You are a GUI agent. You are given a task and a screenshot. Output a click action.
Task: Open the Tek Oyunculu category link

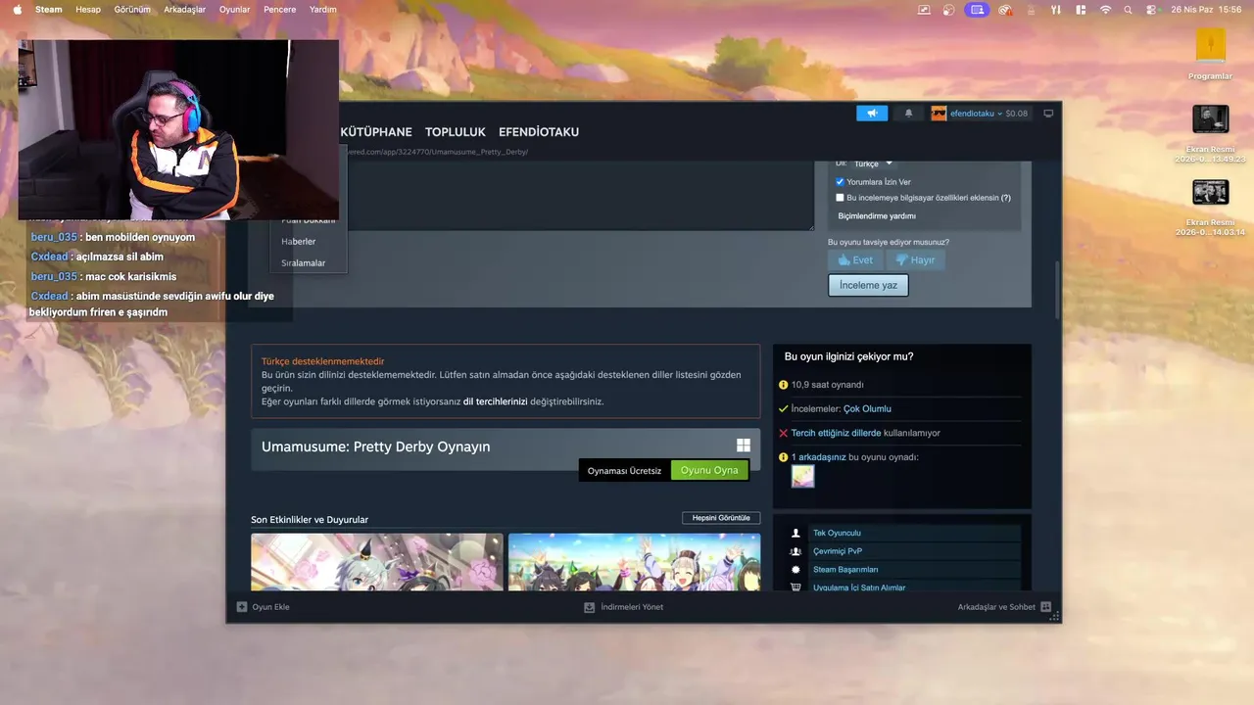point(837,533)
